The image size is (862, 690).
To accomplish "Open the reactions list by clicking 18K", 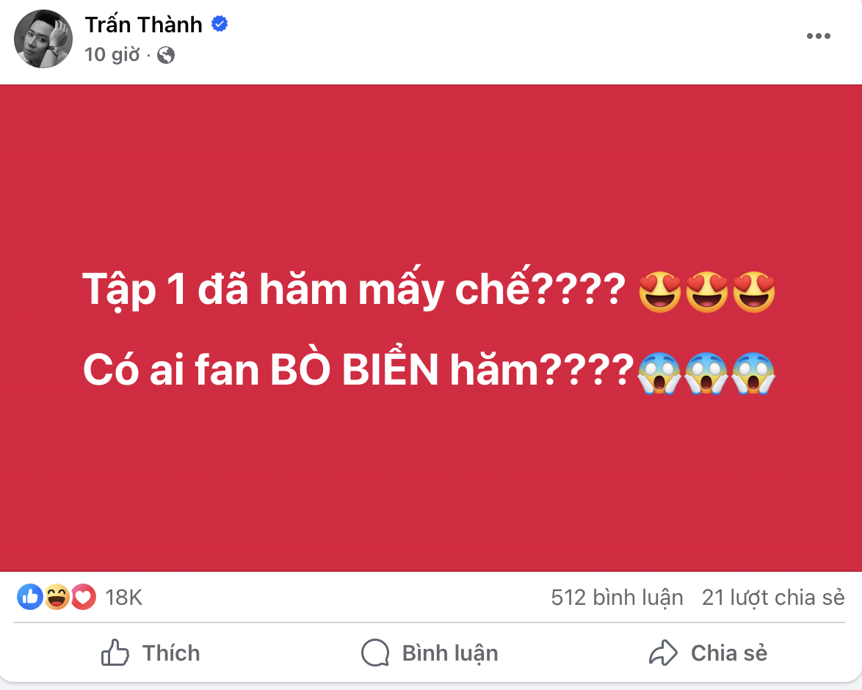I will [125, 597].
